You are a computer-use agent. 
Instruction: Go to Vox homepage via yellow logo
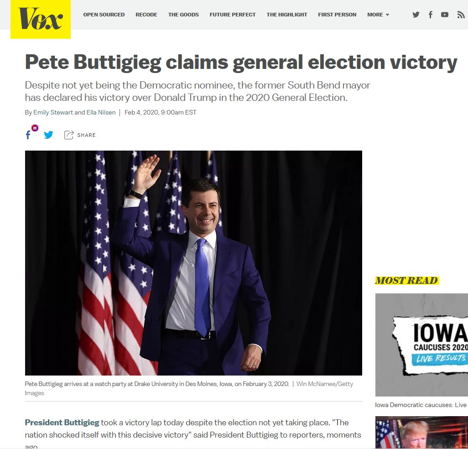41,19
